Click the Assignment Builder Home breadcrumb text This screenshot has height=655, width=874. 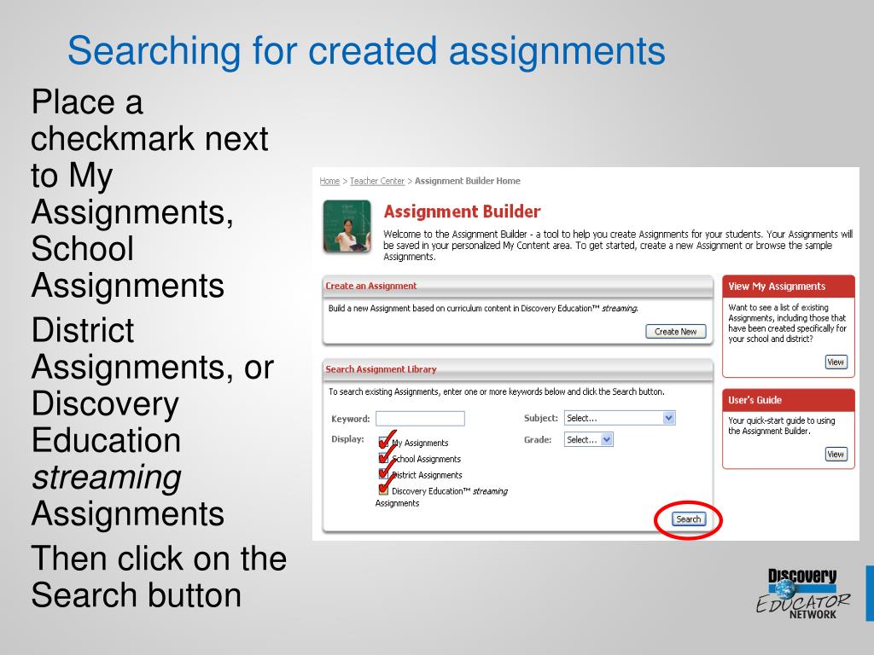(467, 181)
